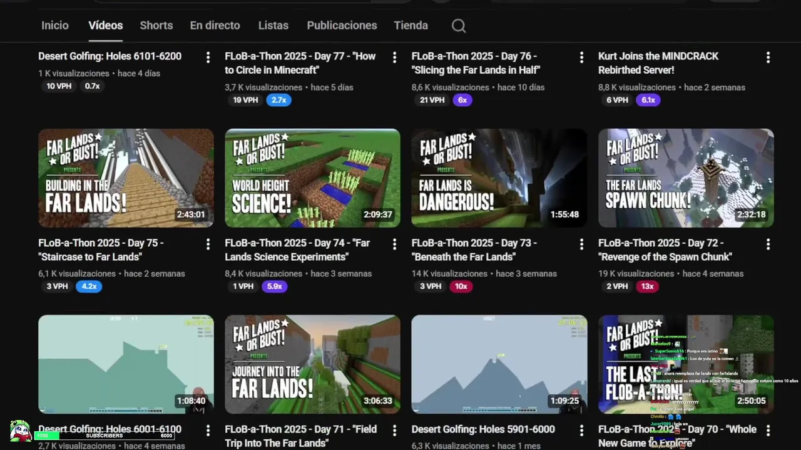Switch to the Shorts tab
This screenshot has height=450, width=801.
click(x=156, y=26)
